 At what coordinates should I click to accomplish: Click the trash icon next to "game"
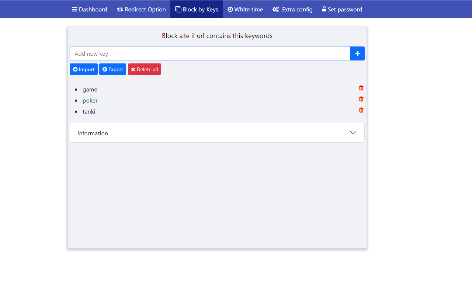(361, 88)
